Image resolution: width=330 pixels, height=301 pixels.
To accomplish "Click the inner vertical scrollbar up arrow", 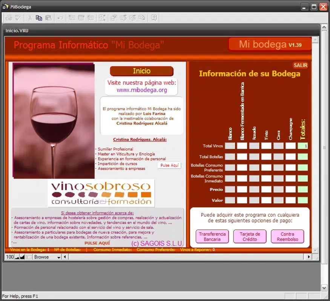I will pos(315,40).
